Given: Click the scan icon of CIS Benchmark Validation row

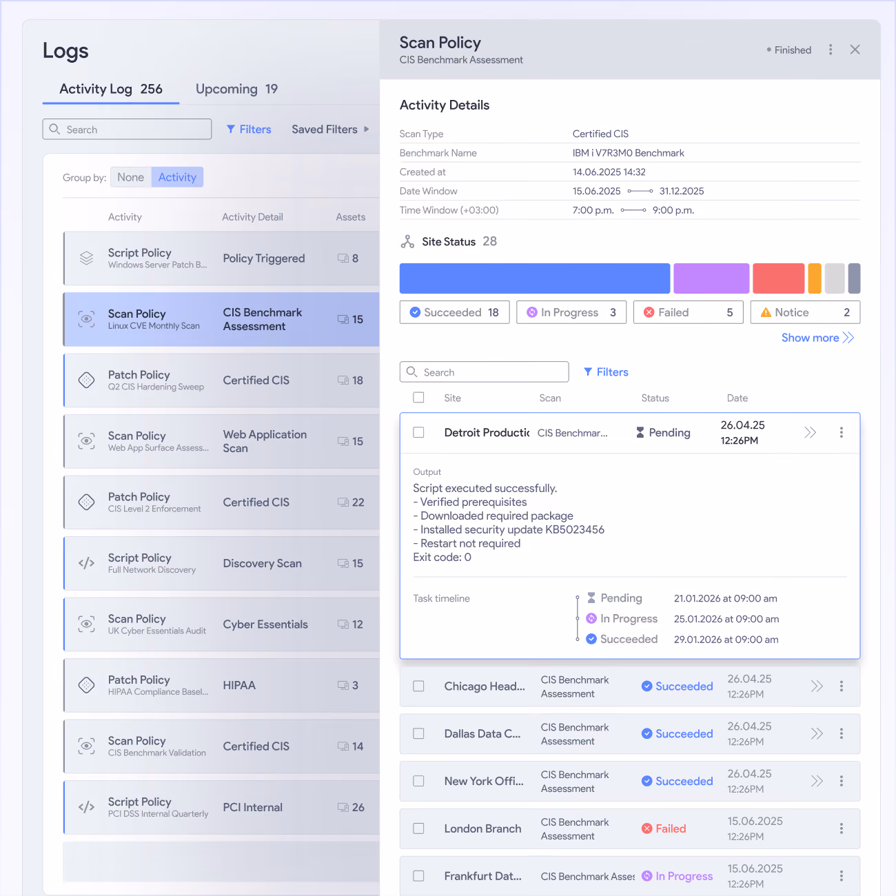Looking at the screenshot, I should coord(86,746).
